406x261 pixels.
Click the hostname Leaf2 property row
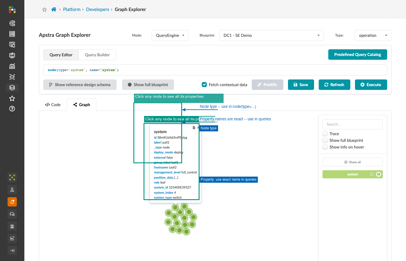click(165, 167)
